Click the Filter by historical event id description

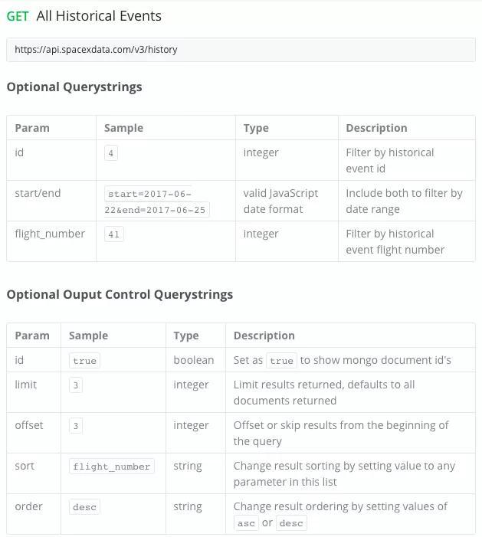[x=389, y=160]
